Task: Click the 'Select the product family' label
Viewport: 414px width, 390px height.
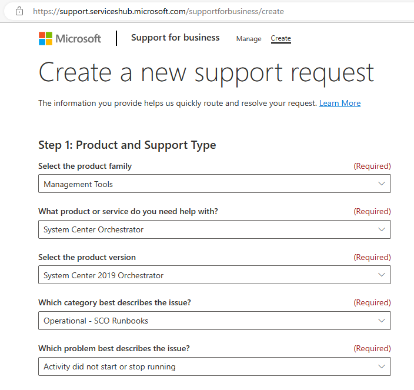Action: [x=85, y=166]
